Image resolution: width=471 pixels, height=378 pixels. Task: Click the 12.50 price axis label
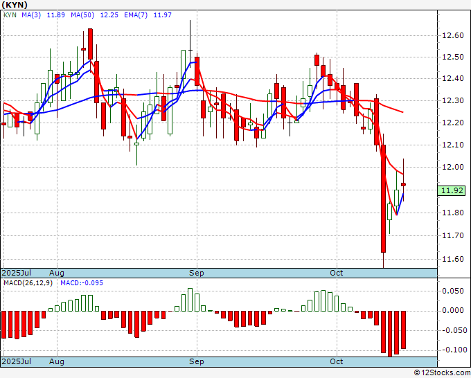tap(453, 57)
